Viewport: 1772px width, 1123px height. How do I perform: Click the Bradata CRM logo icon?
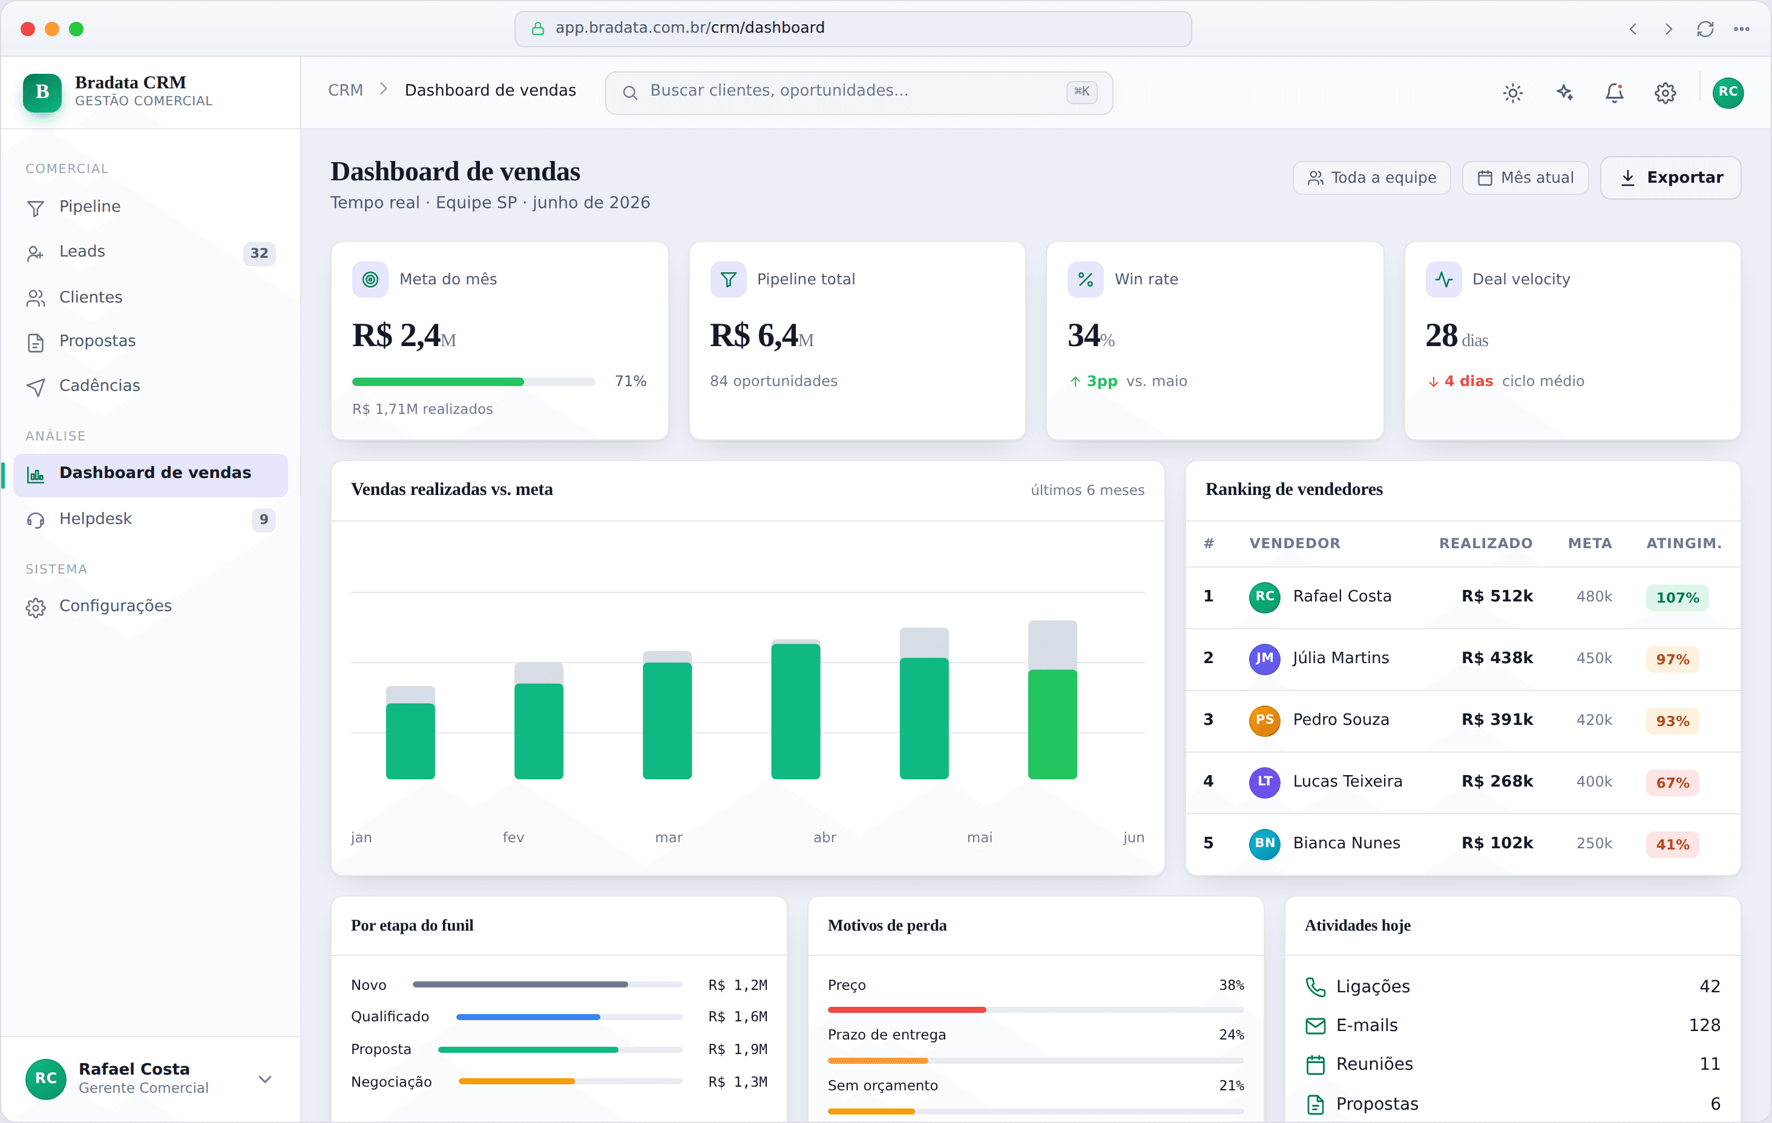tap(42, 92)
